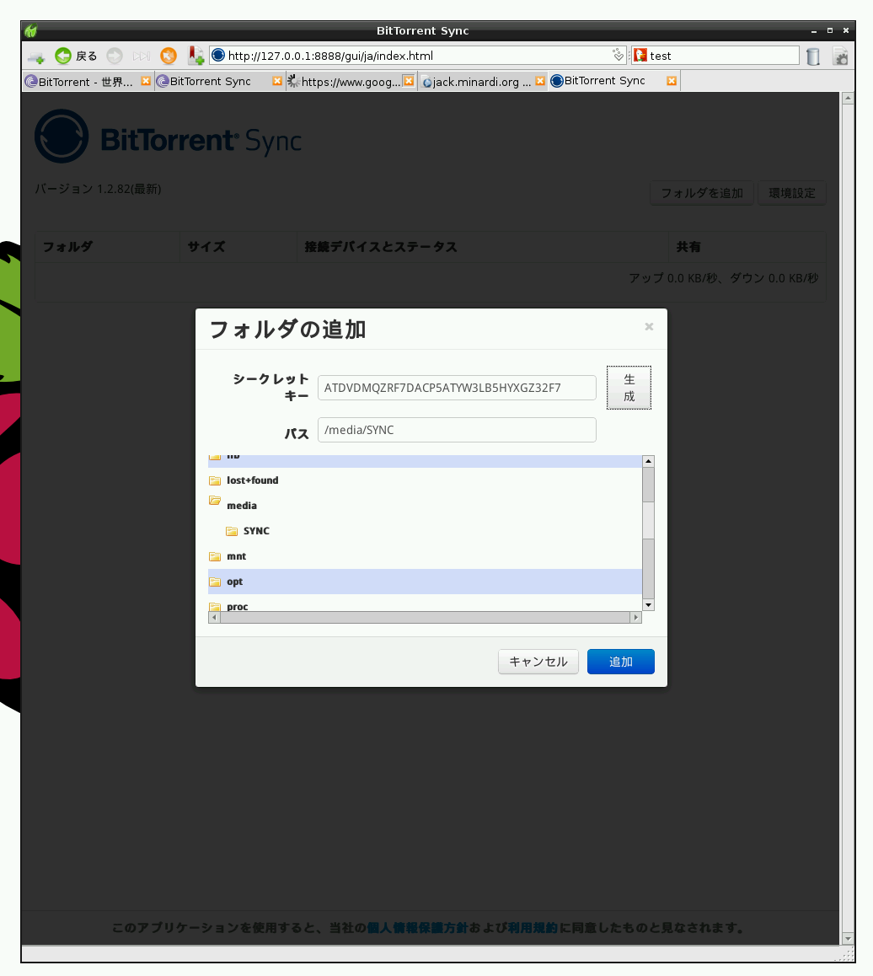Close the 'jack.minardi.org' tab
The width and height of the screenshot is (873, 976).
540,81
